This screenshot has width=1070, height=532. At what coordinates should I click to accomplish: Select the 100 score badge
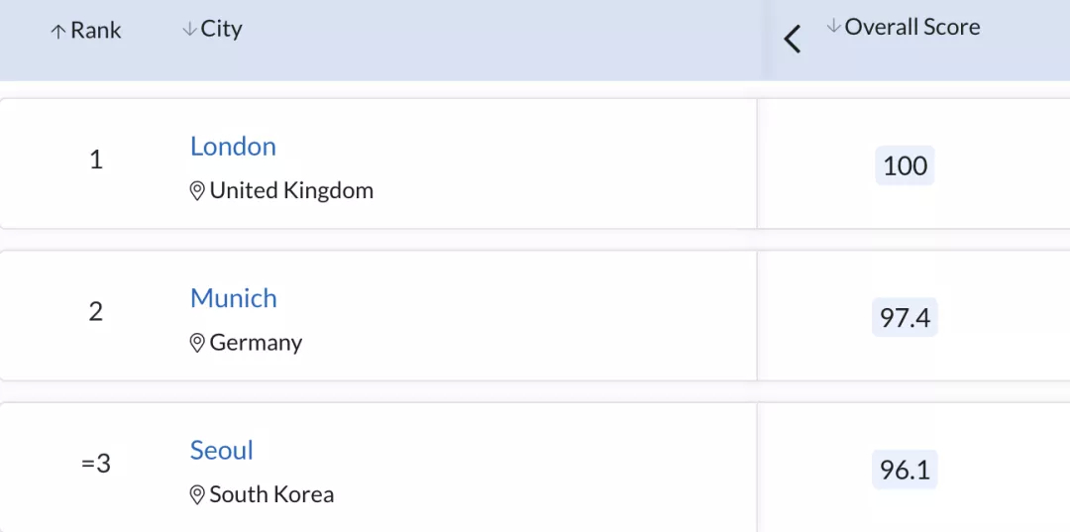(x=905, y=165)
